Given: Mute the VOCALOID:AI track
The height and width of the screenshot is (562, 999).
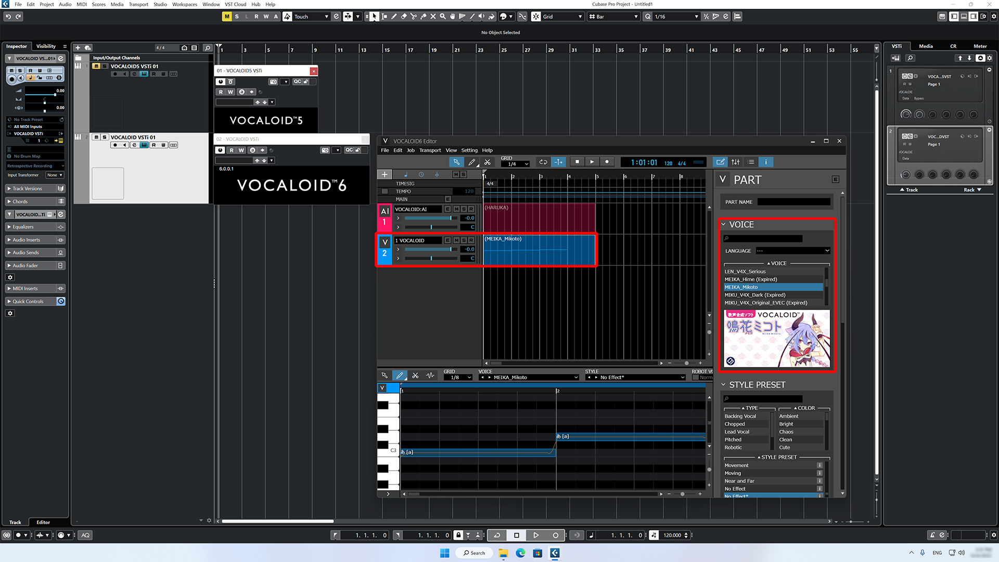Looking at the screenshot, I should [x=455, y=209].
